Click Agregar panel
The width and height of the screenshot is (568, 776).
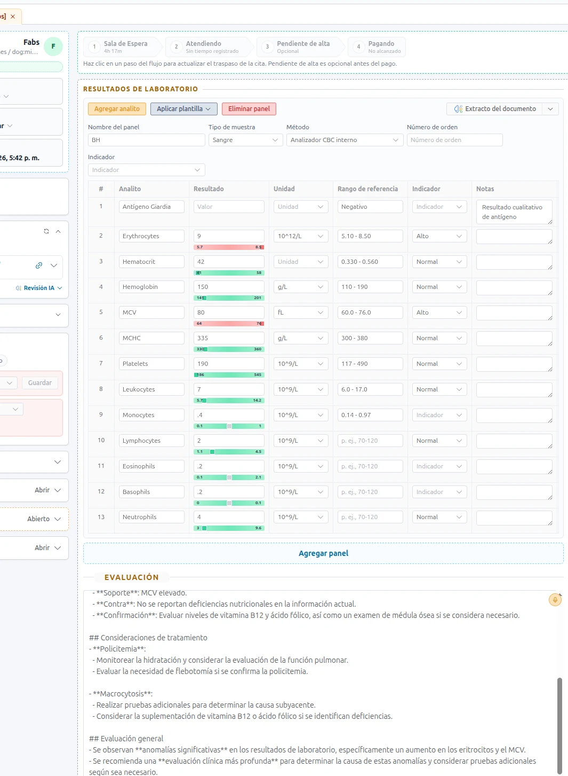323,553
